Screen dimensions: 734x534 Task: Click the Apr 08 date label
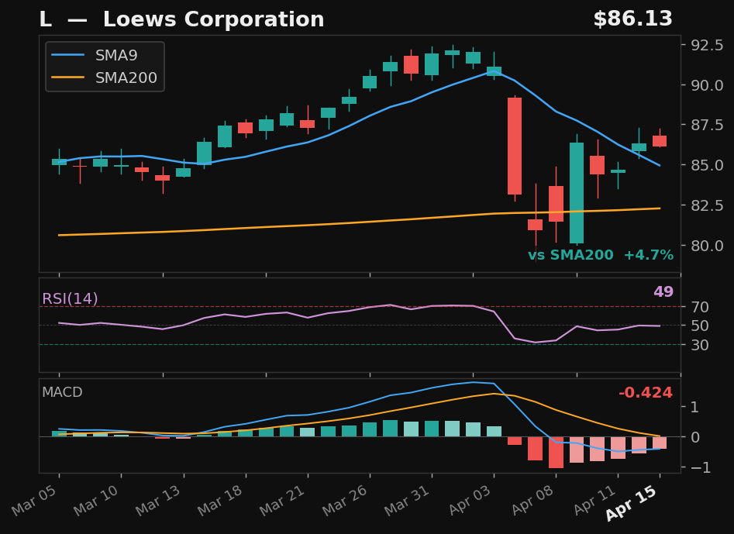532,501
